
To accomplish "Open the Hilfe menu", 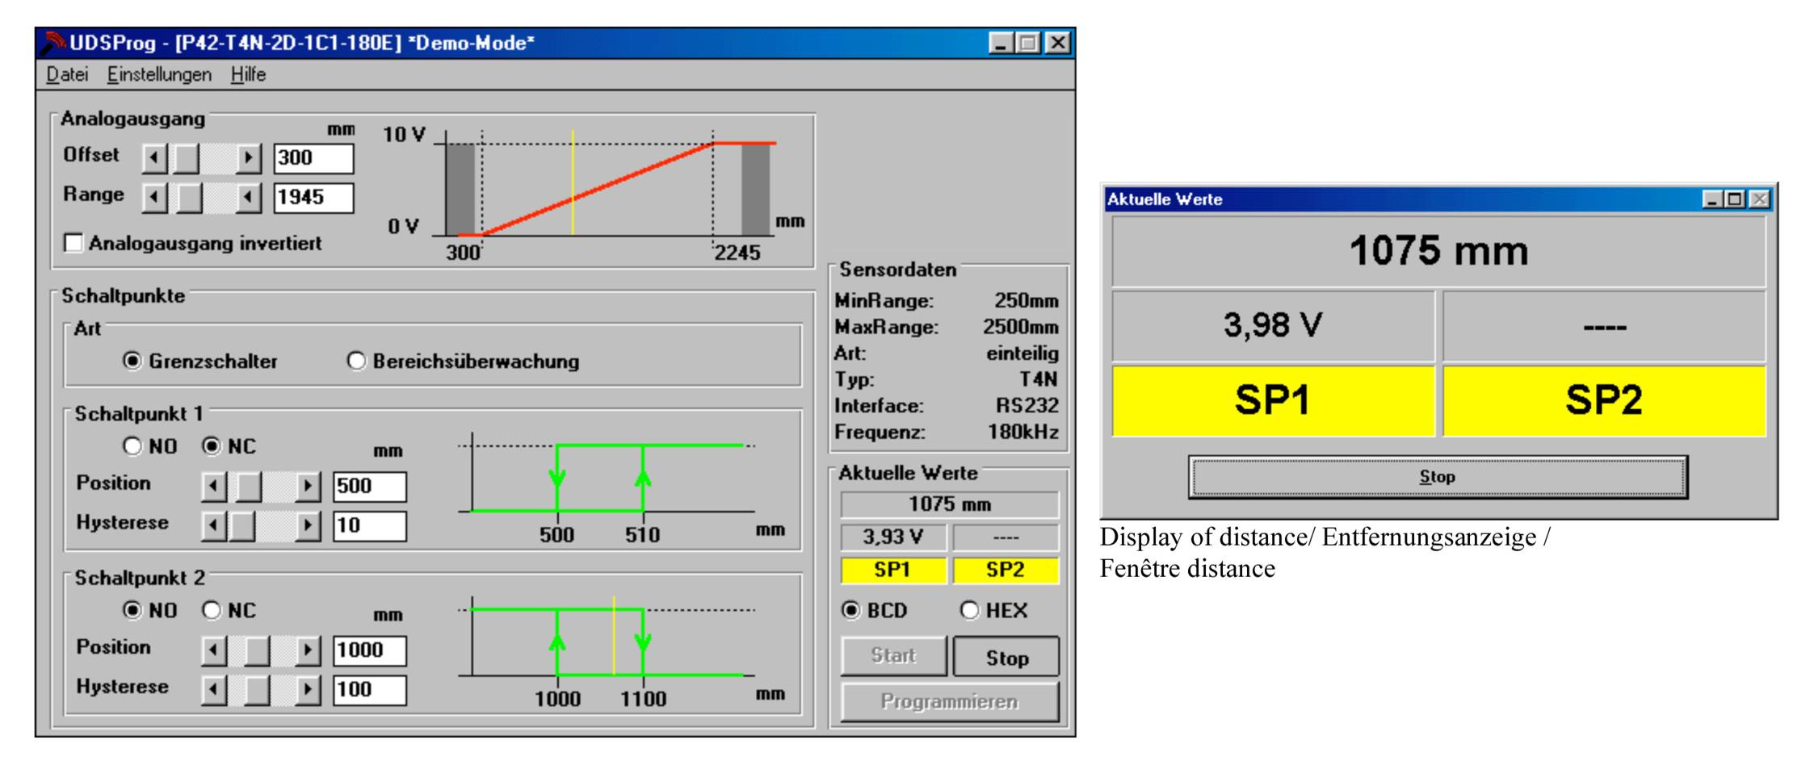I will (x=248, y=74).
